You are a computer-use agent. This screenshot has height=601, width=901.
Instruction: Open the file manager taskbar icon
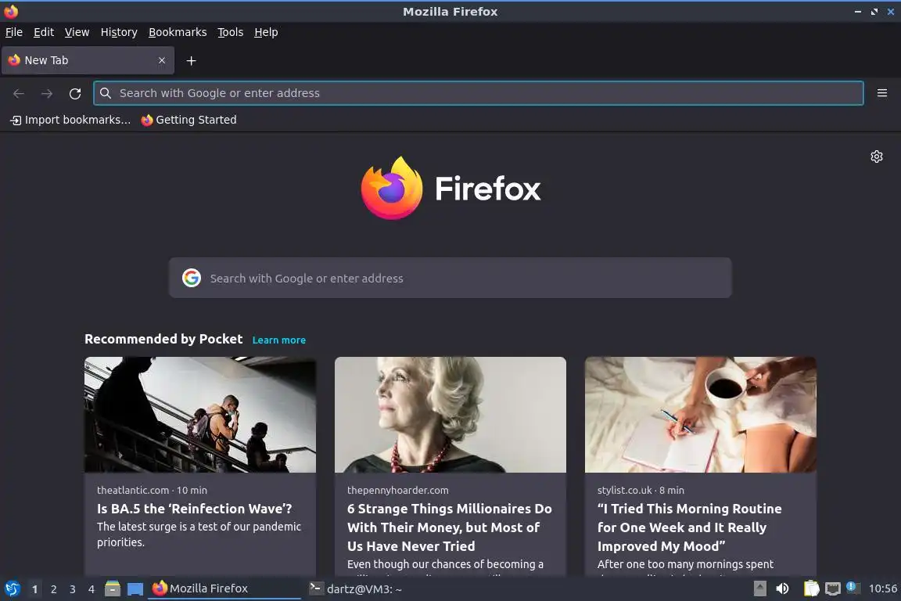113,588
